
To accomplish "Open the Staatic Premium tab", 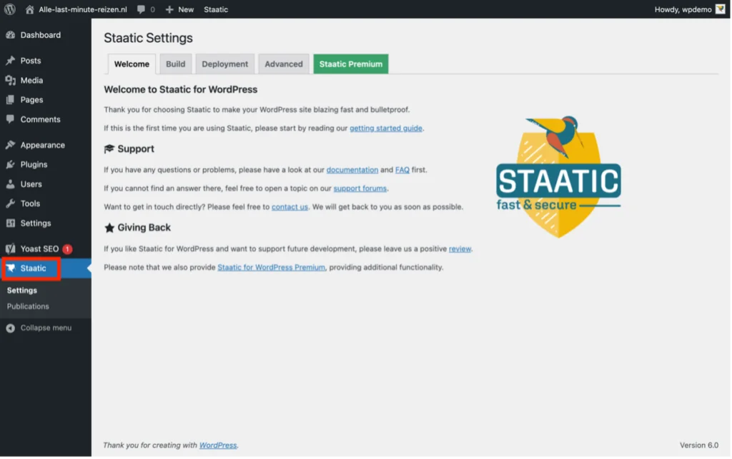I will coord(350,64).
